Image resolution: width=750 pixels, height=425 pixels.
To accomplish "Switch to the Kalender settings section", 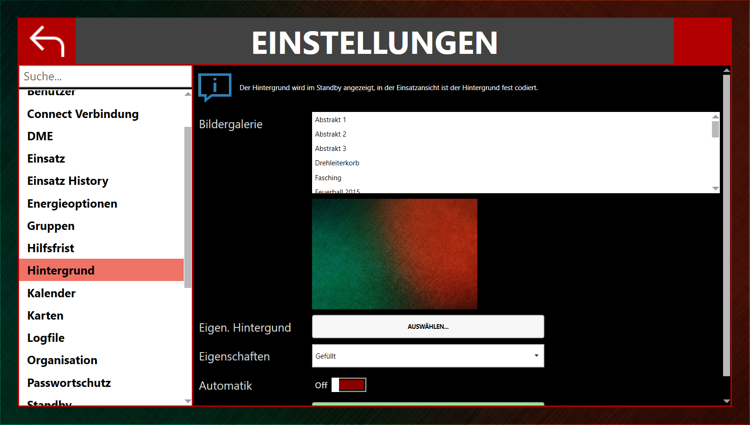I will [x=52, y=293].
